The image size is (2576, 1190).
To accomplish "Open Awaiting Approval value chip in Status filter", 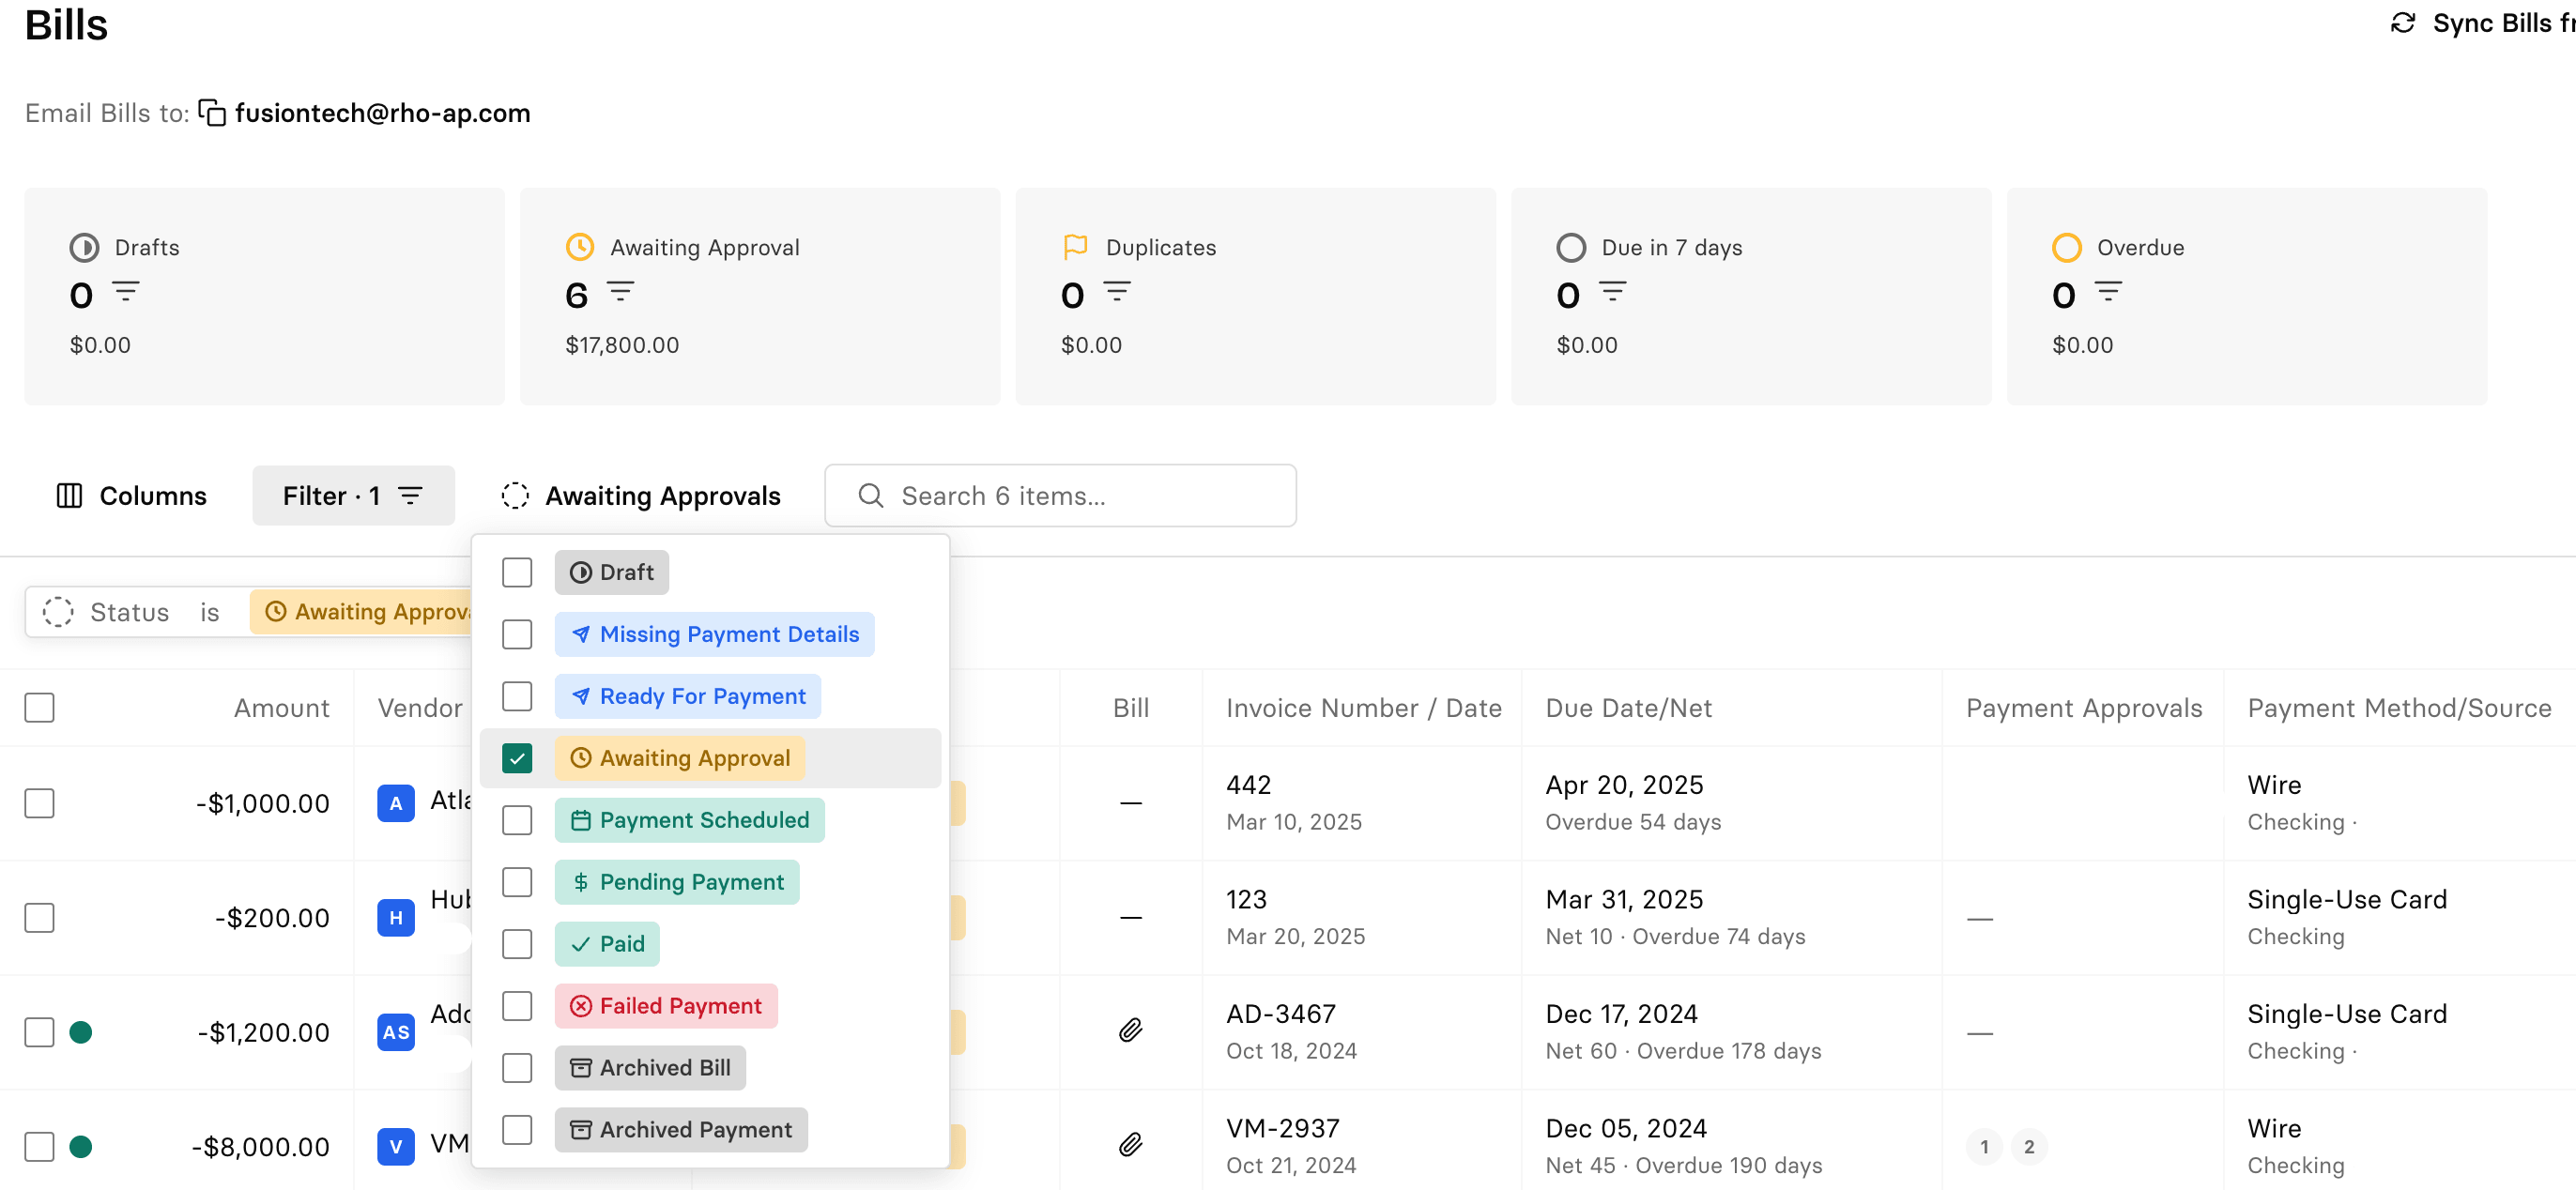I will coord(361,612).
